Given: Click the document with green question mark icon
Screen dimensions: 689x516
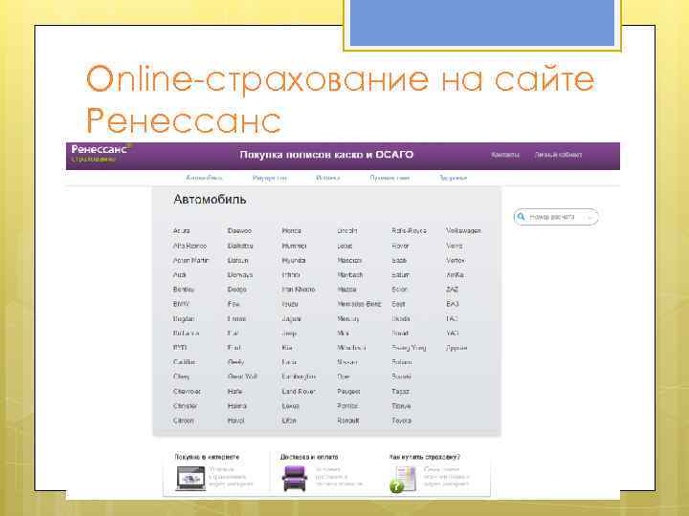Looking at the screenshot, I should 403,479.
